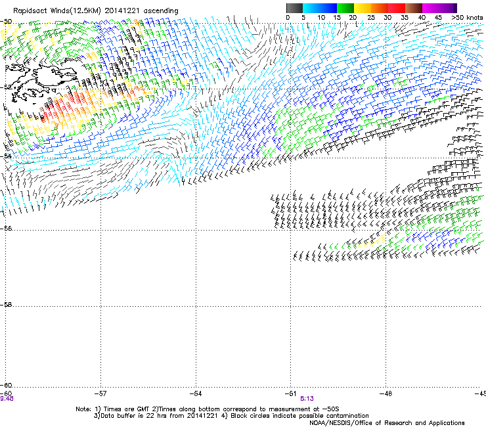Click the purple '8:13' pass time label
Viewport: 486px width, 427px height.
(x=307, y=399)
